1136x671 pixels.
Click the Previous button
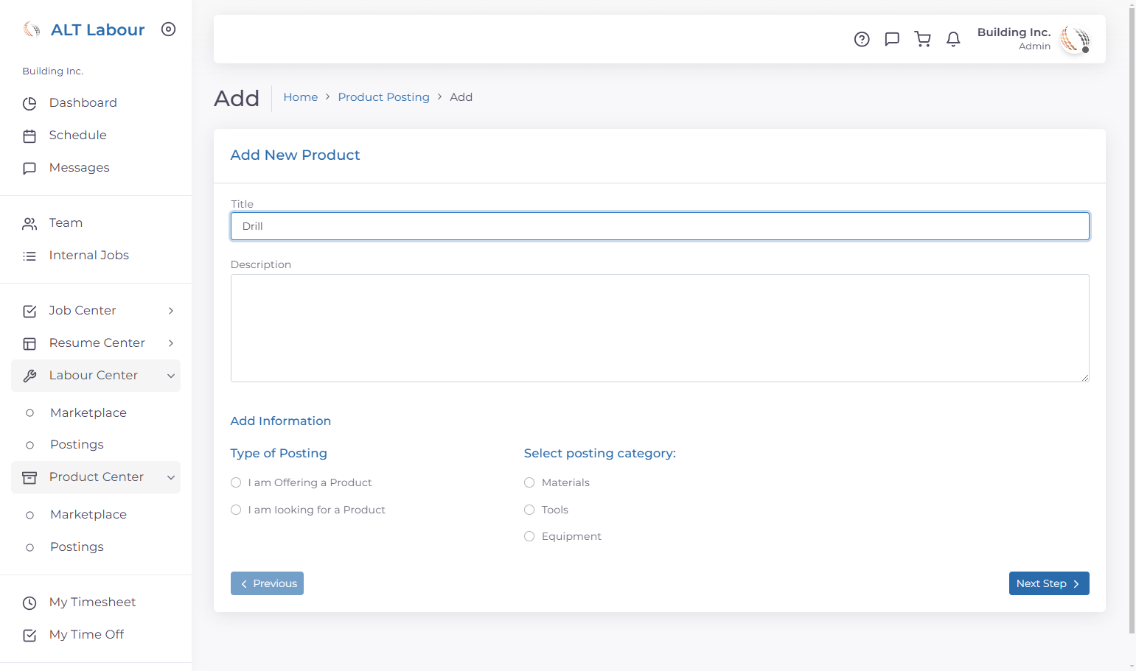point(267,583)
